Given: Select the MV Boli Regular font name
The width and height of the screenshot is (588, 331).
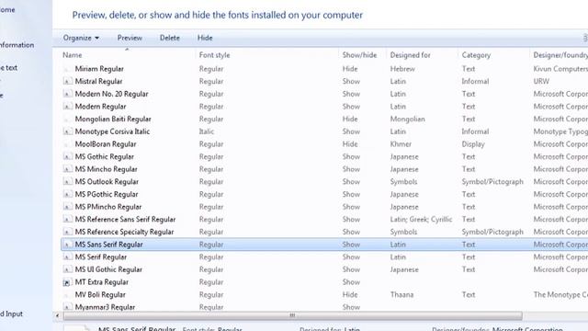Looking at the screenshot, I should [100, 294].
